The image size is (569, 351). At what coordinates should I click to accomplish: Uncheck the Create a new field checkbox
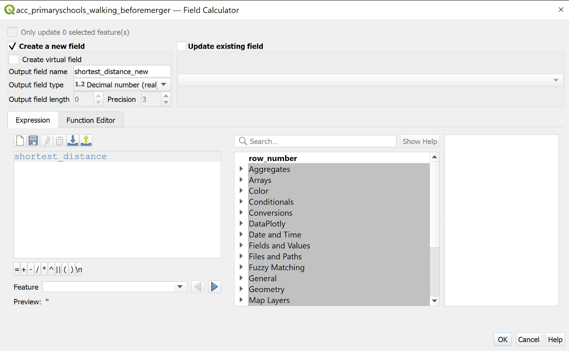12,46
